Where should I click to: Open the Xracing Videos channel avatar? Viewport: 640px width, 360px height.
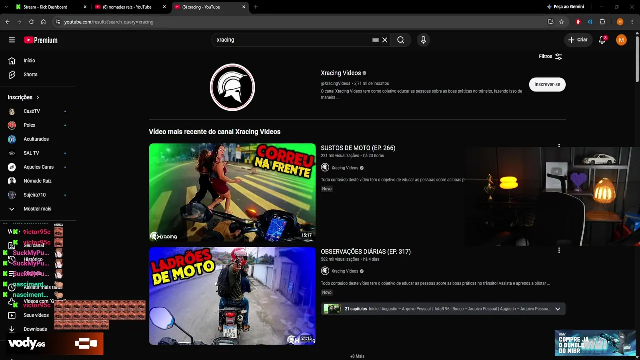(x=232, y=87)
